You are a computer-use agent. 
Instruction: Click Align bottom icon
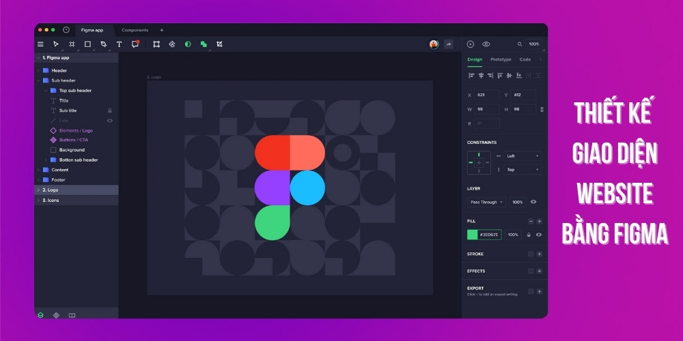pyautogui.click(x=519, y=76)
